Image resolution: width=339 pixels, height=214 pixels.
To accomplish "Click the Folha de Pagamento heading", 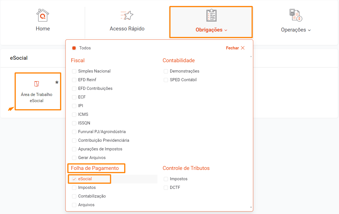I will 95,168.
